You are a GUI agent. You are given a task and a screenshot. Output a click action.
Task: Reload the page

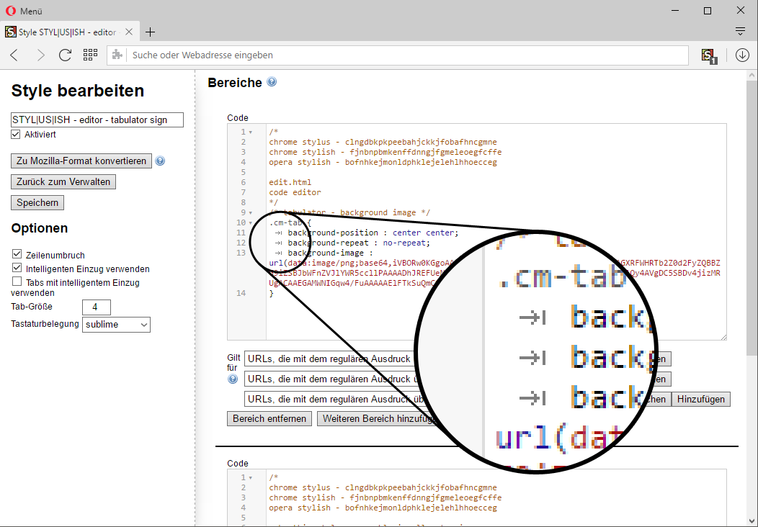pyautogui.click(x=65, y=55)
